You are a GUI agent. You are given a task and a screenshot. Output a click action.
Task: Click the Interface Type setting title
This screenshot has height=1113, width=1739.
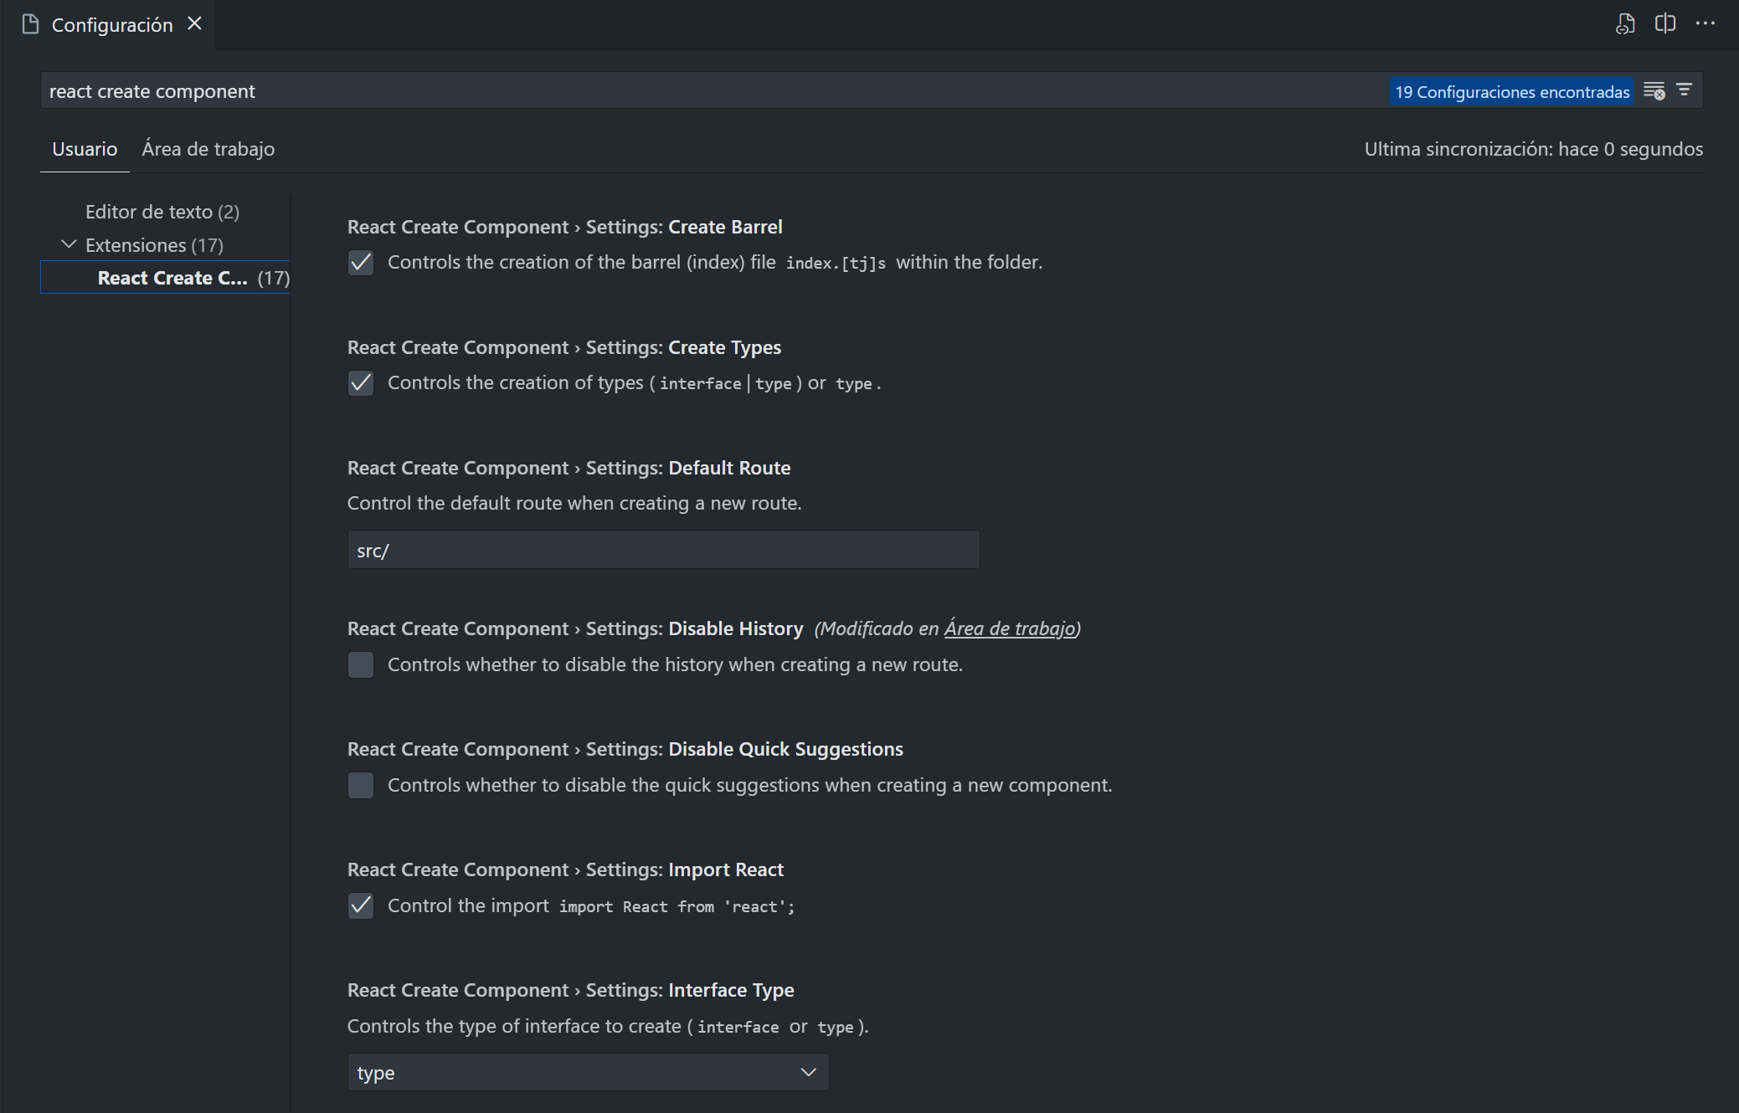pos(571,990)
